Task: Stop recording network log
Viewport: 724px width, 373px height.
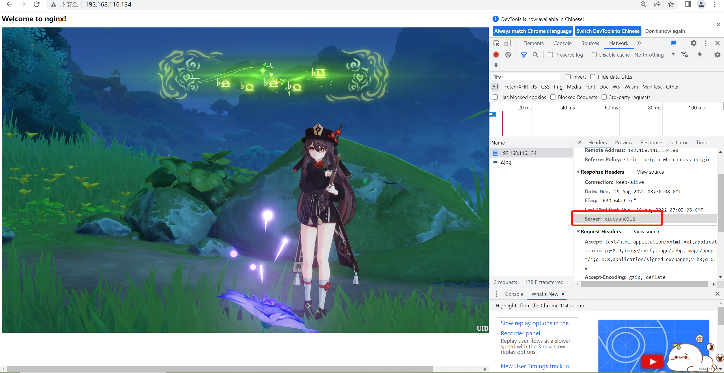Action: point(496,55)
